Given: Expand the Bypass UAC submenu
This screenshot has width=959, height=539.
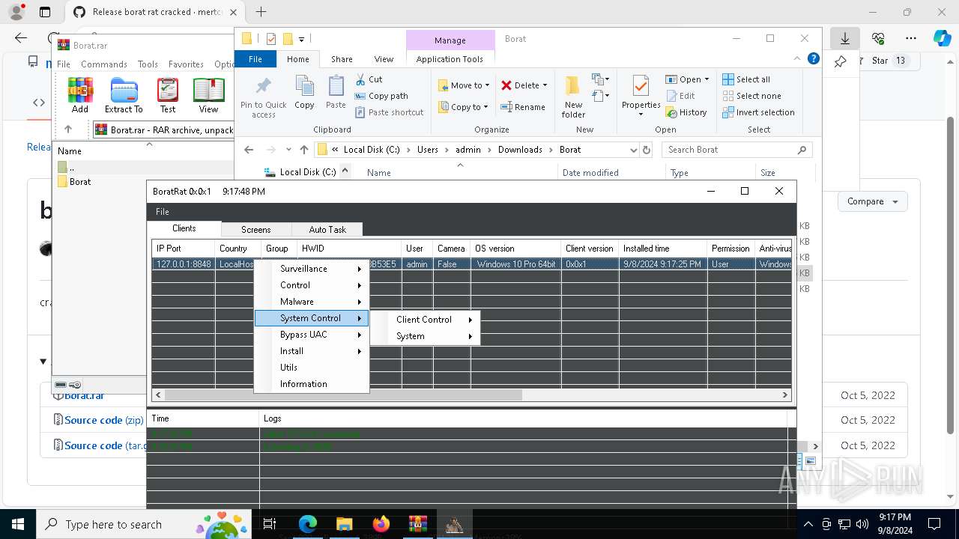Looking at the screenshot, I should point(312,335).
